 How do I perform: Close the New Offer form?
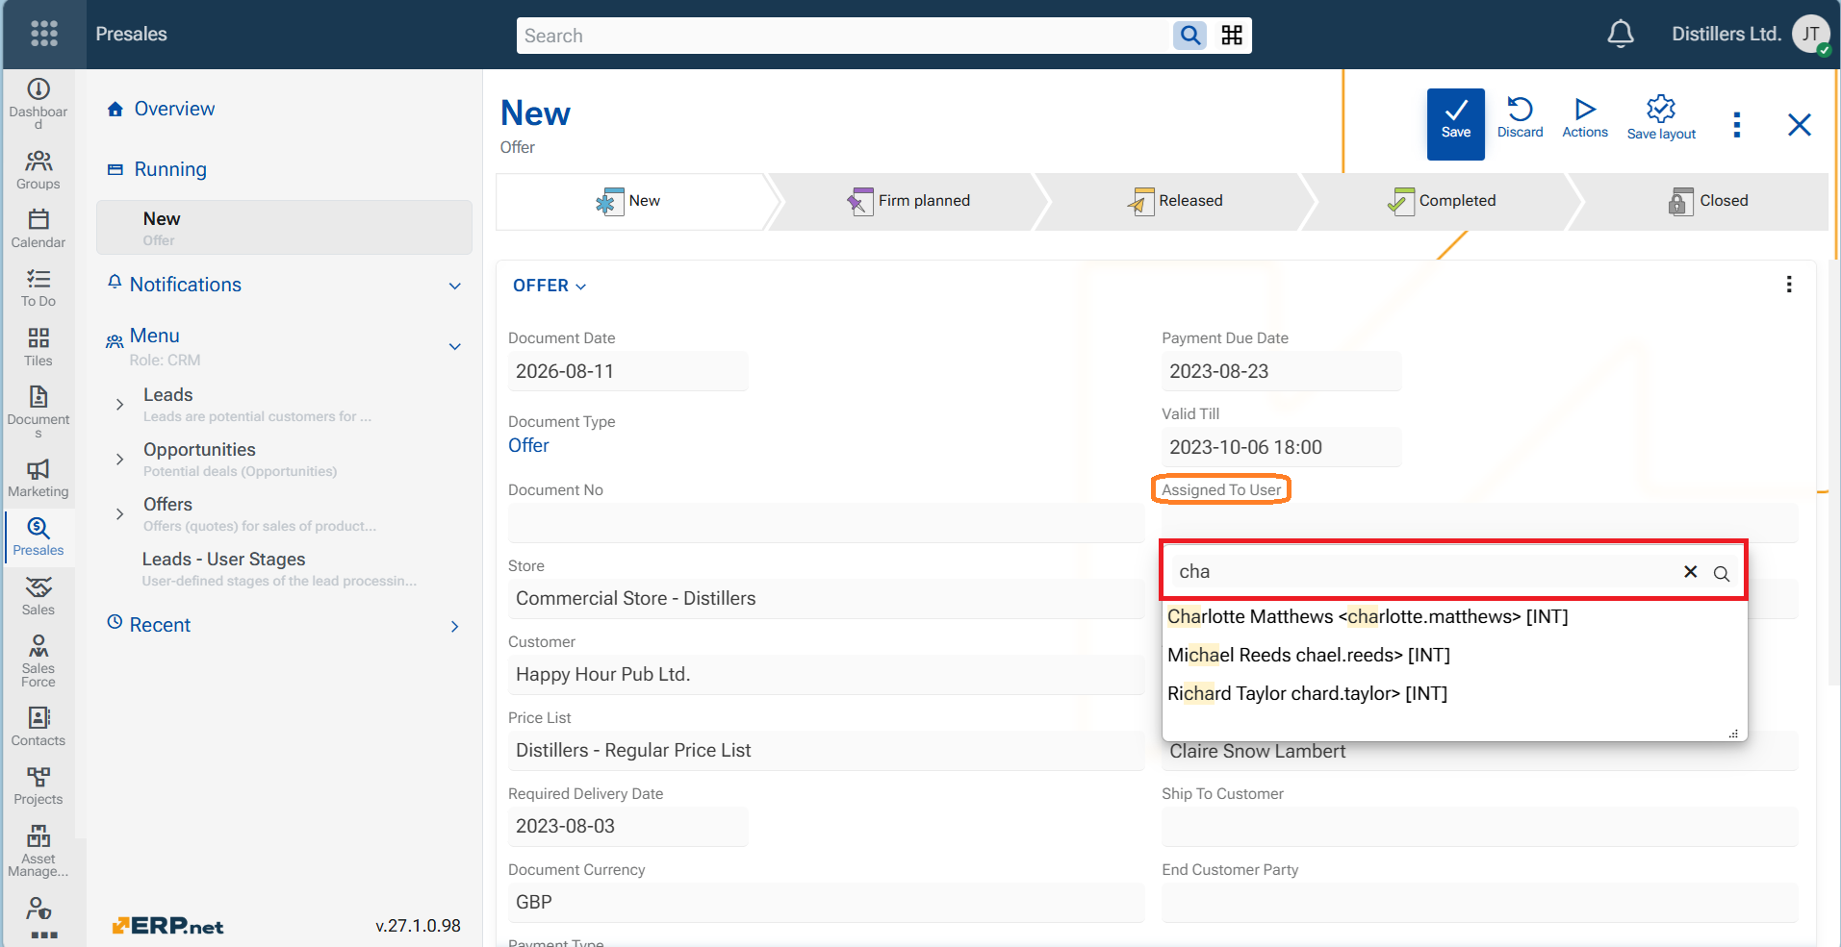point(1800,125)
